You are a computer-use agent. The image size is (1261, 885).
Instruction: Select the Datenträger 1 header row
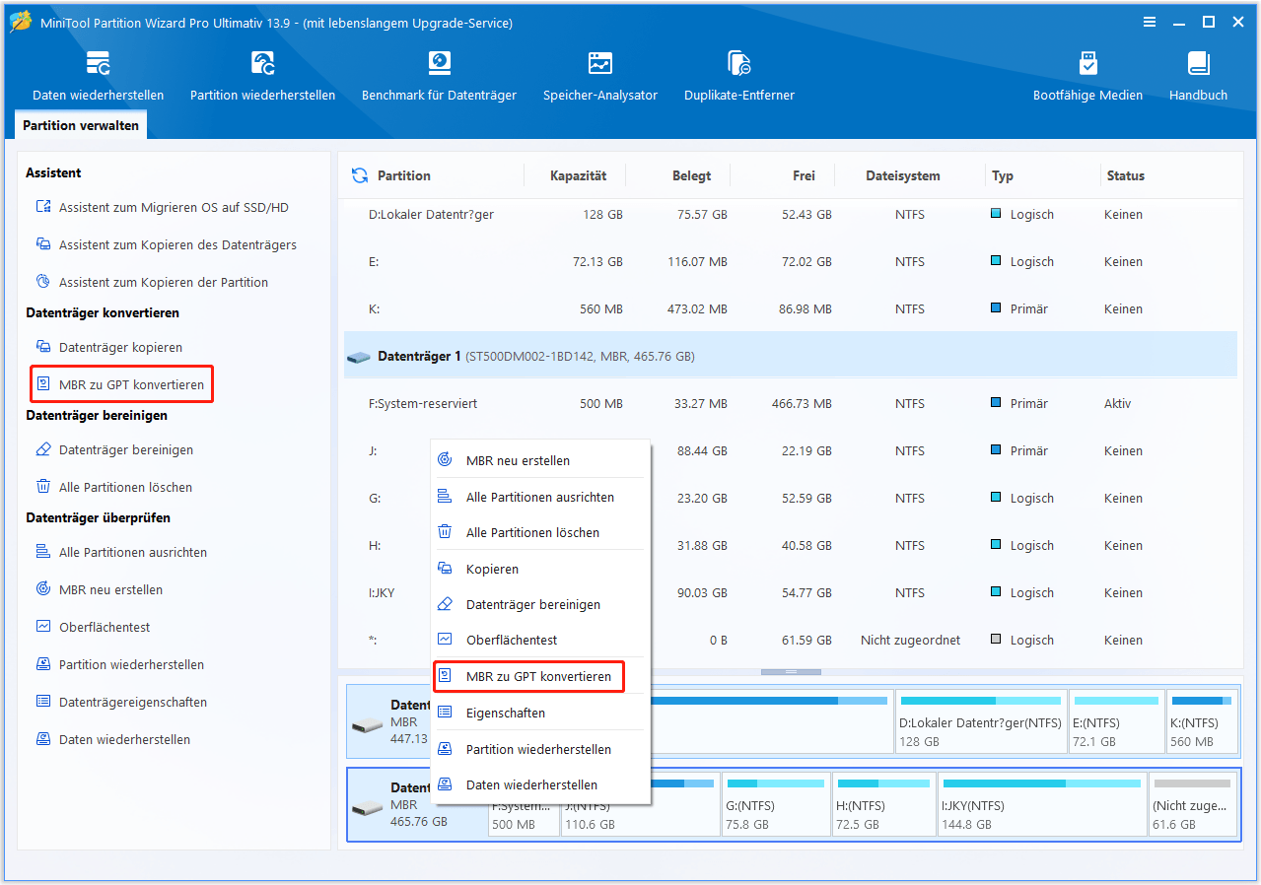pos(791,356)
